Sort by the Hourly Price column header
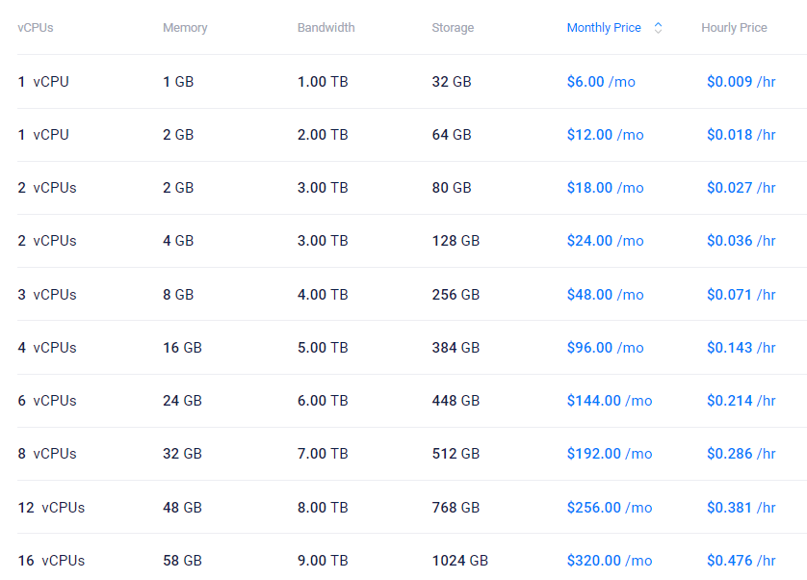 pyautogui.click(x=734, y=28)
